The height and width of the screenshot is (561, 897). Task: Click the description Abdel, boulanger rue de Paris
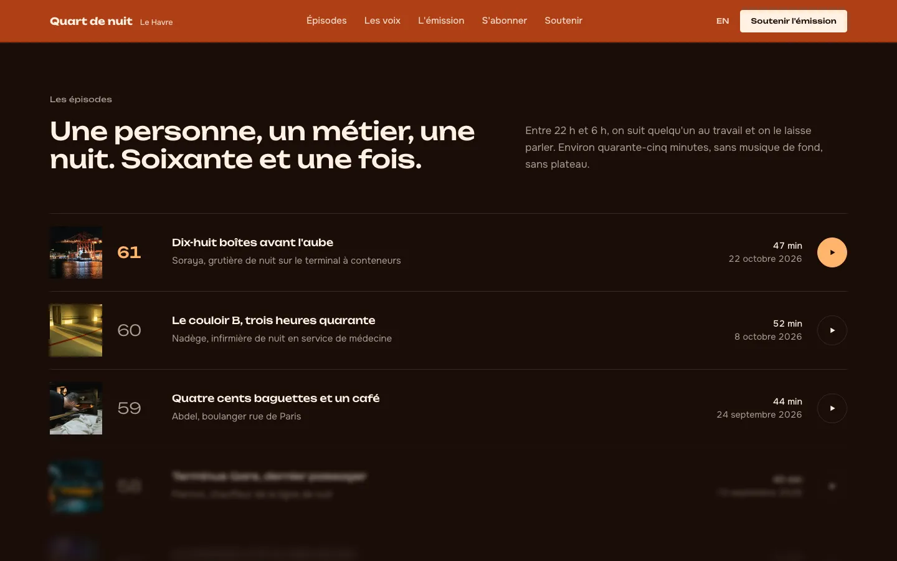click(236, 416)
